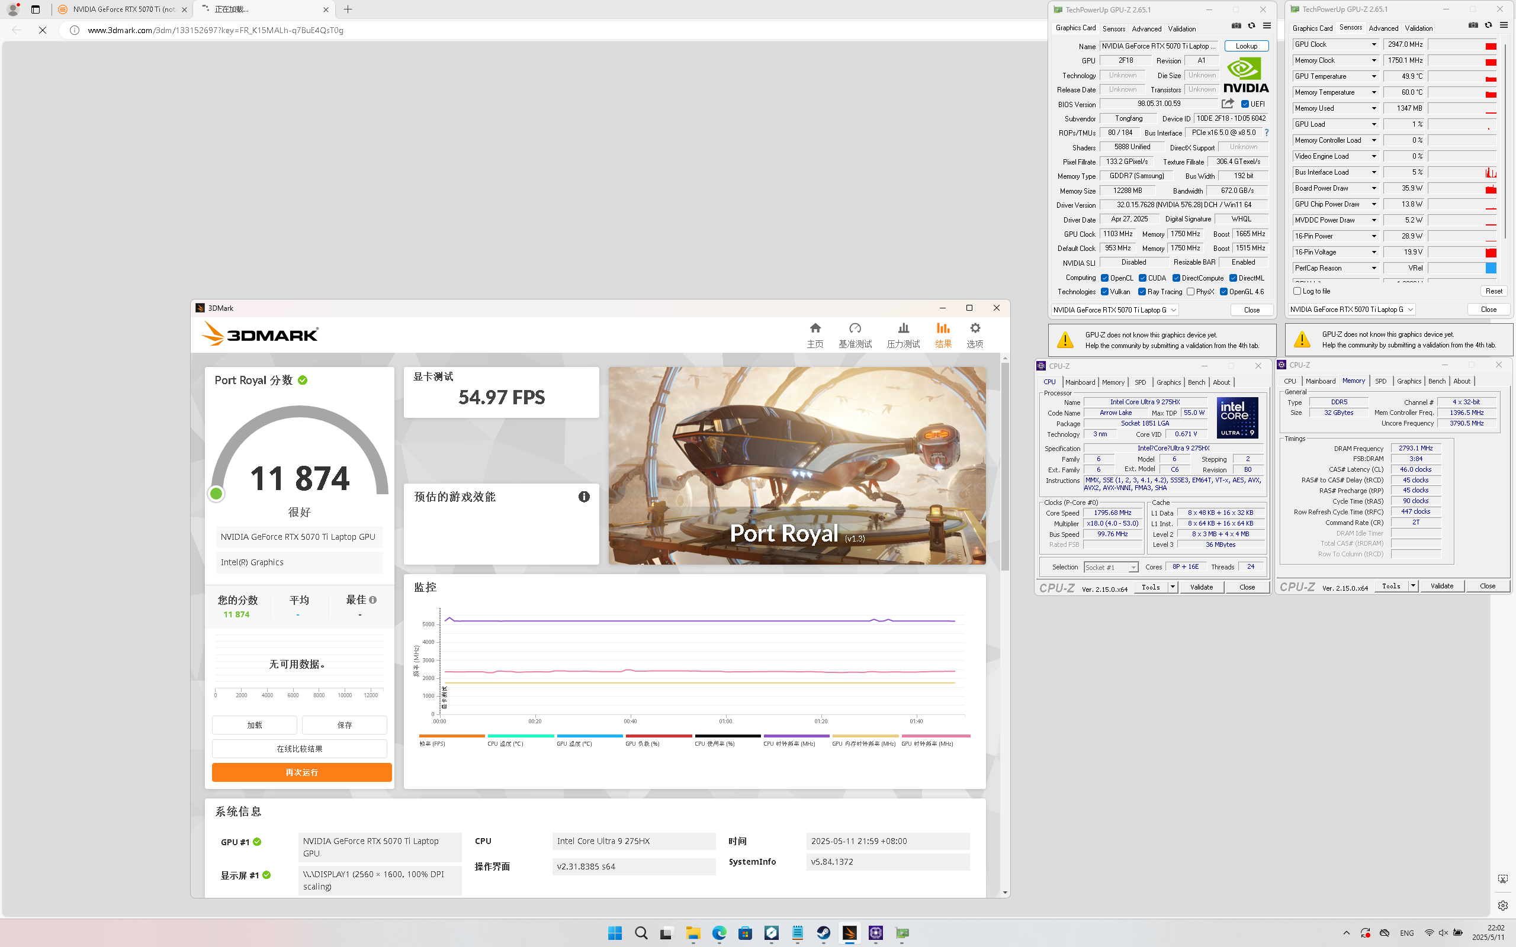Switch to Mainboard tab in left CPU-Z window
Screen dimensions: 1516x947
[x=1080, y=382]
